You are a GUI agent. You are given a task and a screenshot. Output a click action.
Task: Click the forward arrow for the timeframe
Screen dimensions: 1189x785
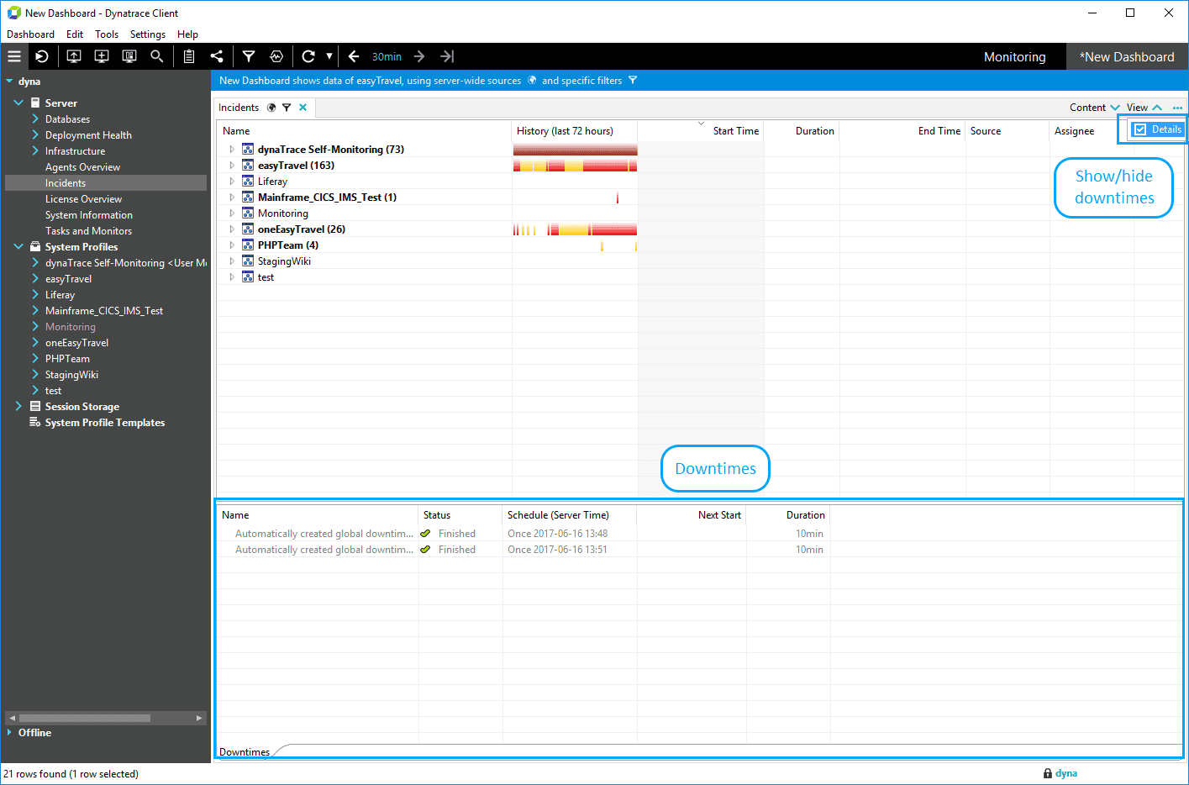(x=419, y=56)
